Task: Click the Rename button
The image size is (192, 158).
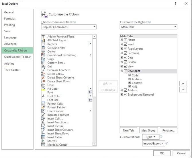Action: [169, 130]
